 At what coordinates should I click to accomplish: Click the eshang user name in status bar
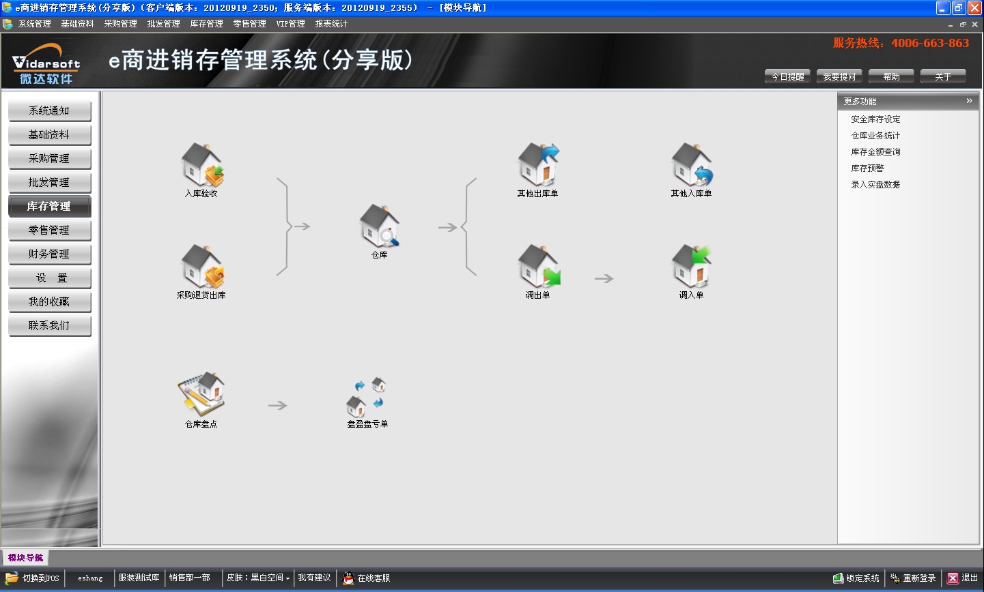pos(90,578)
